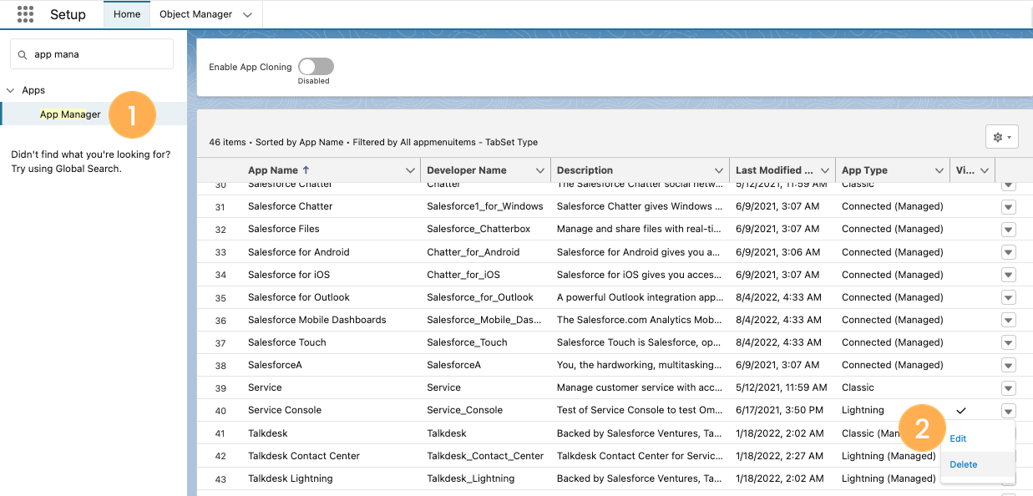Click the Service_Console developer name cell
This screenshot has width=1033, height=496.
464,410
